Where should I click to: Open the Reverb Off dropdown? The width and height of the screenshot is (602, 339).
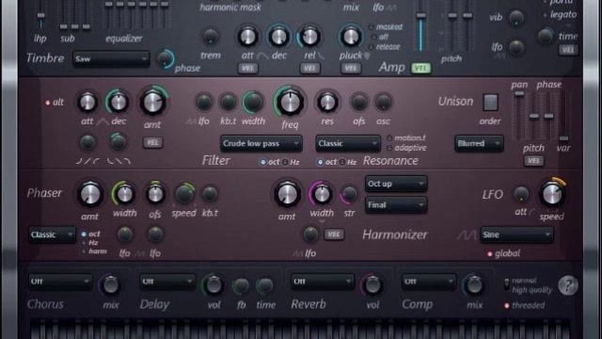322,282
